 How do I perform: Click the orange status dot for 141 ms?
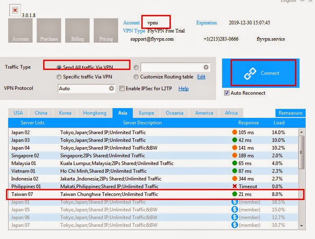click(x=234, y=148)
